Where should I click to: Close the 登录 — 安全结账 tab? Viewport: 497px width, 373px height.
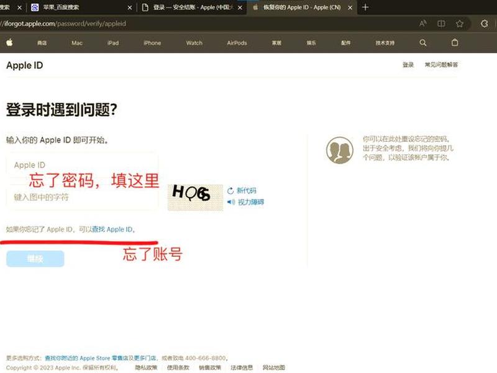(240, 7)
